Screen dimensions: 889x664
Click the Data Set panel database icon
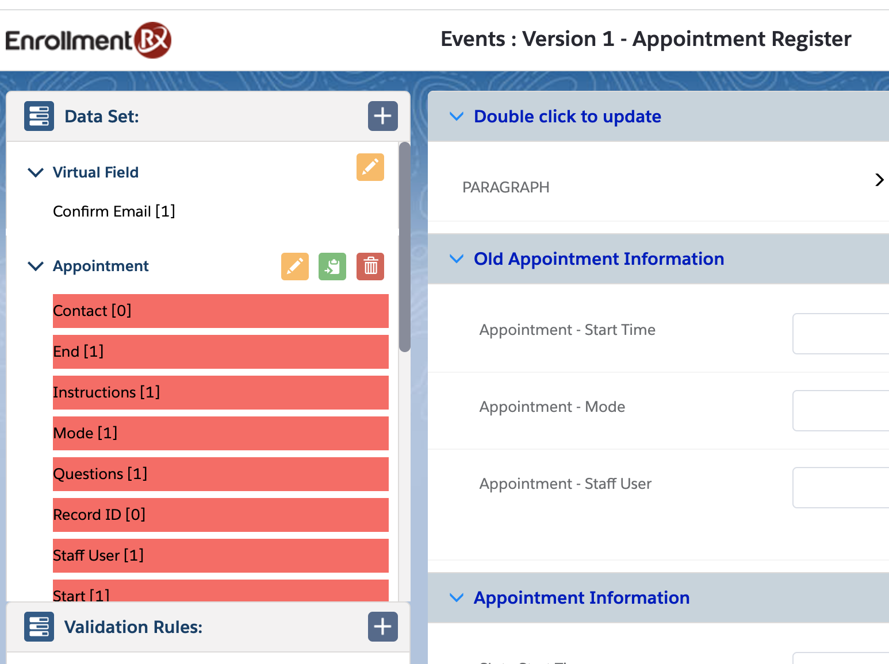tap(39, 116)
